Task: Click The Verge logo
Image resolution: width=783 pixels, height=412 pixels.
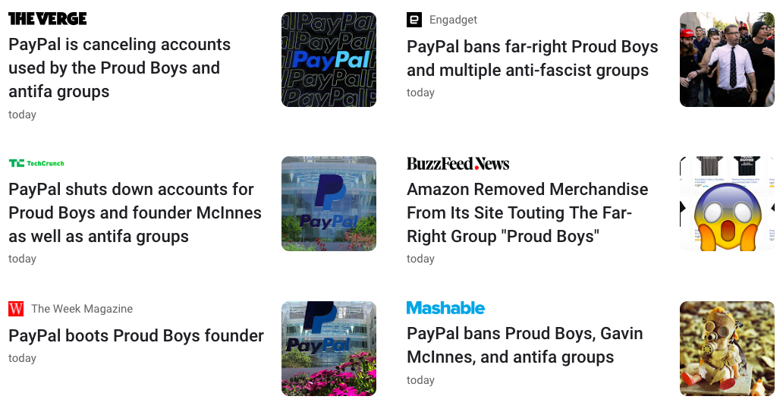Action: (48, 19)
